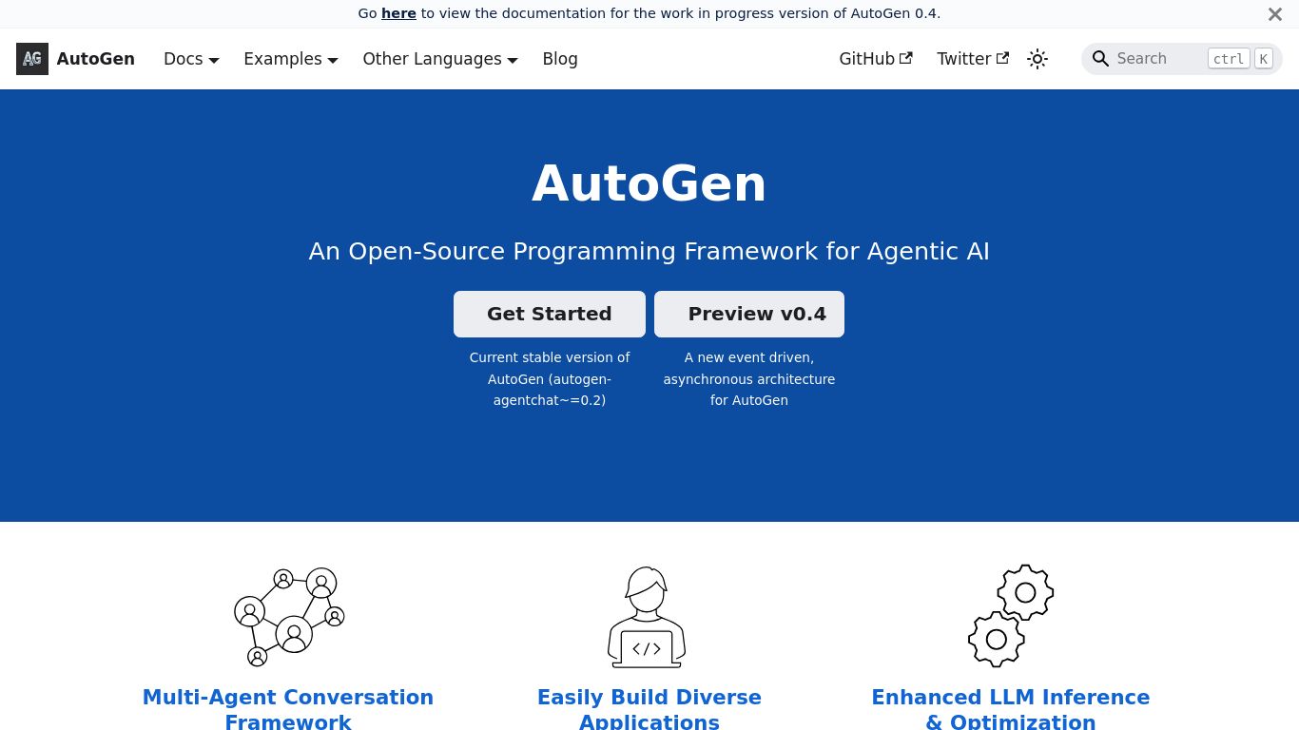Select 'Current stable version of AutoGen' text

550,378
